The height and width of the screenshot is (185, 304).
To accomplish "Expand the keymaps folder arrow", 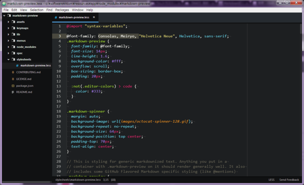I will pos(8,28).
